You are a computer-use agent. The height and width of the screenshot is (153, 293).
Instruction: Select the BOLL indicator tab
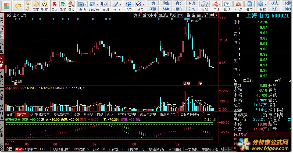coord(44,149)
